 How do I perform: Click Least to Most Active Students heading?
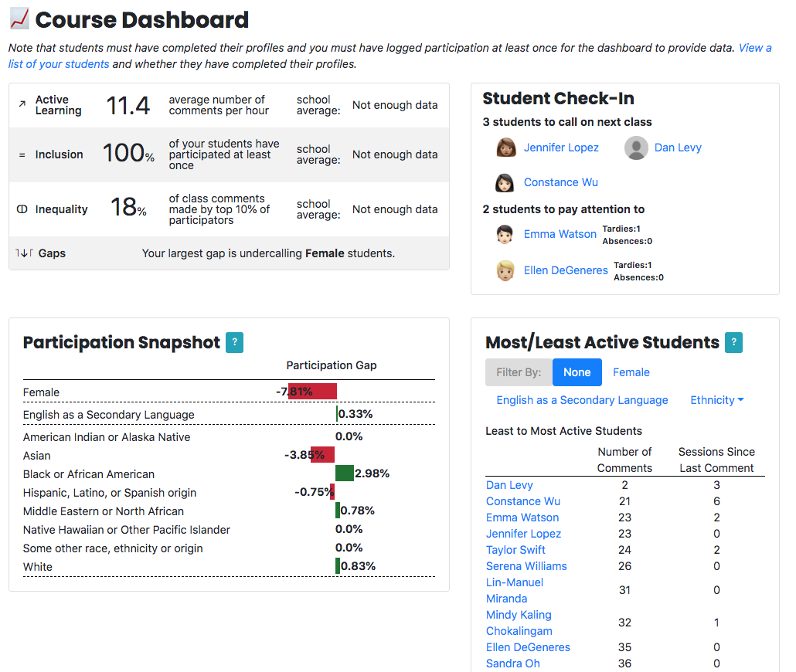point(563,431)
